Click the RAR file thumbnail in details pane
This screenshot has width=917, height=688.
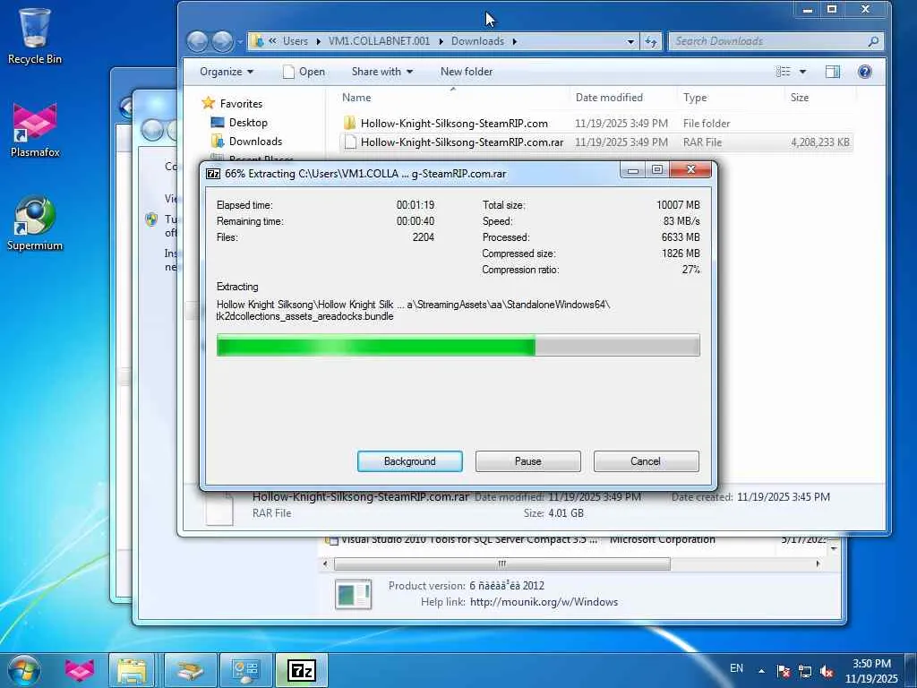[219, 509]
